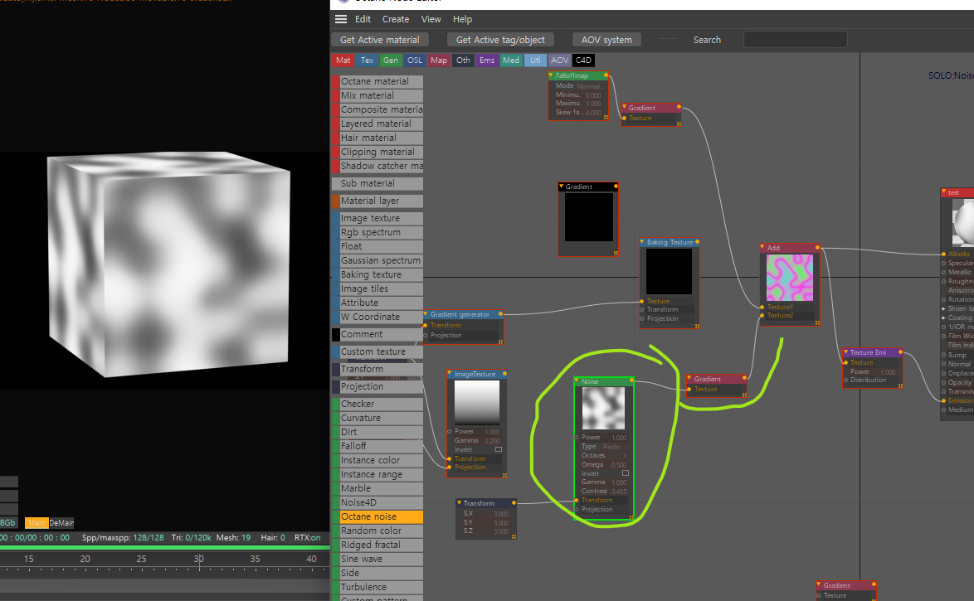Click the Add node's resize grip
The height and width of the screenshot is (601, 974).
tap(817, 322)
